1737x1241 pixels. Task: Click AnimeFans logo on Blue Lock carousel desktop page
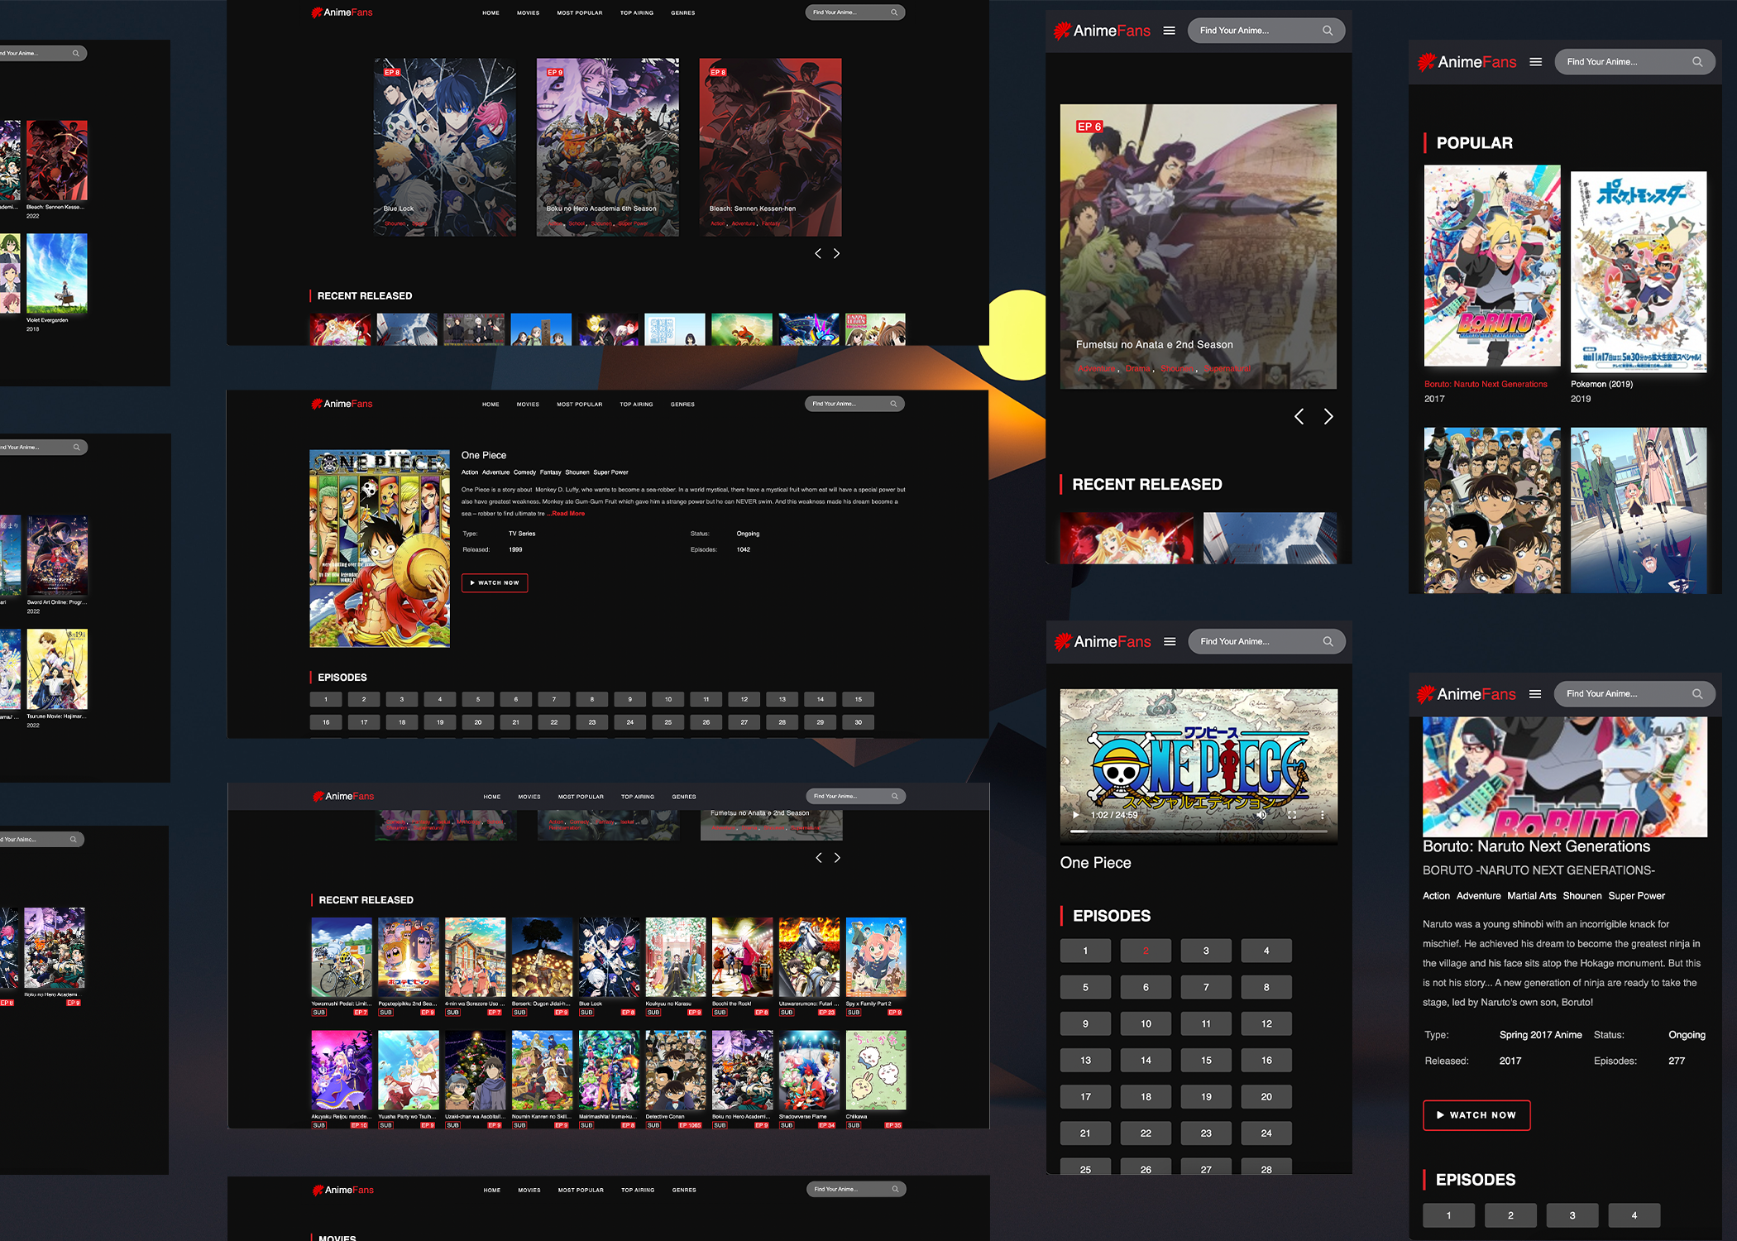click(342, 12)
